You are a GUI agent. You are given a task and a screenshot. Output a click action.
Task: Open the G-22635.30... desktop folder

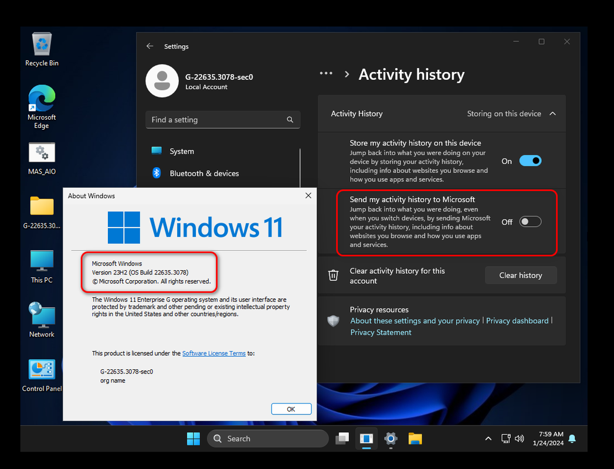[x=42, y=213]
